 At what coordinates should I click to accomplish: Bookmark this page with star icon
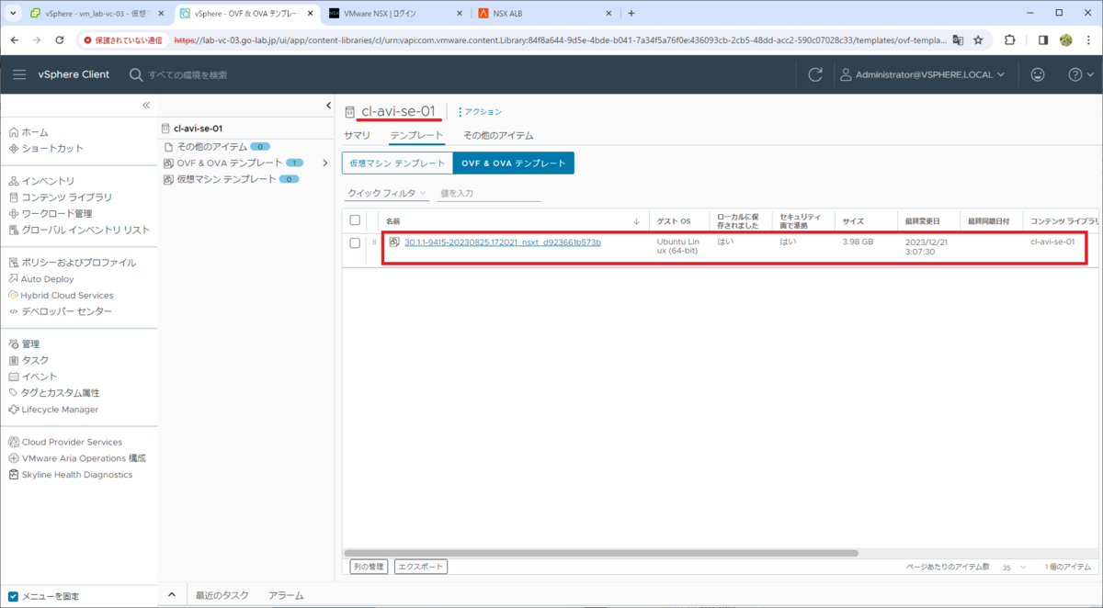tap(978, 40)
